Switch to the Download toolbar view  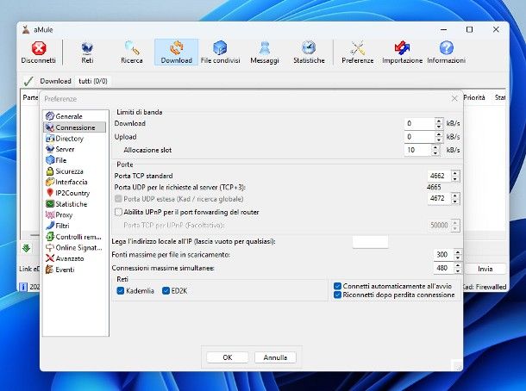tap(177, 53)
